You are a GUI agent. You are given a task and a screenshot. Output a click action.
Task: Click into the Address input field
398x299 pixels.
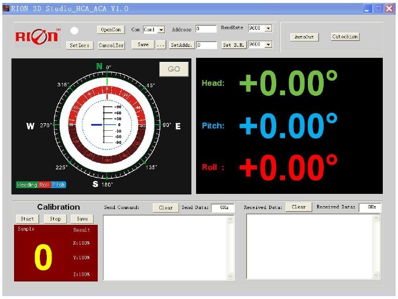(206, 29)
